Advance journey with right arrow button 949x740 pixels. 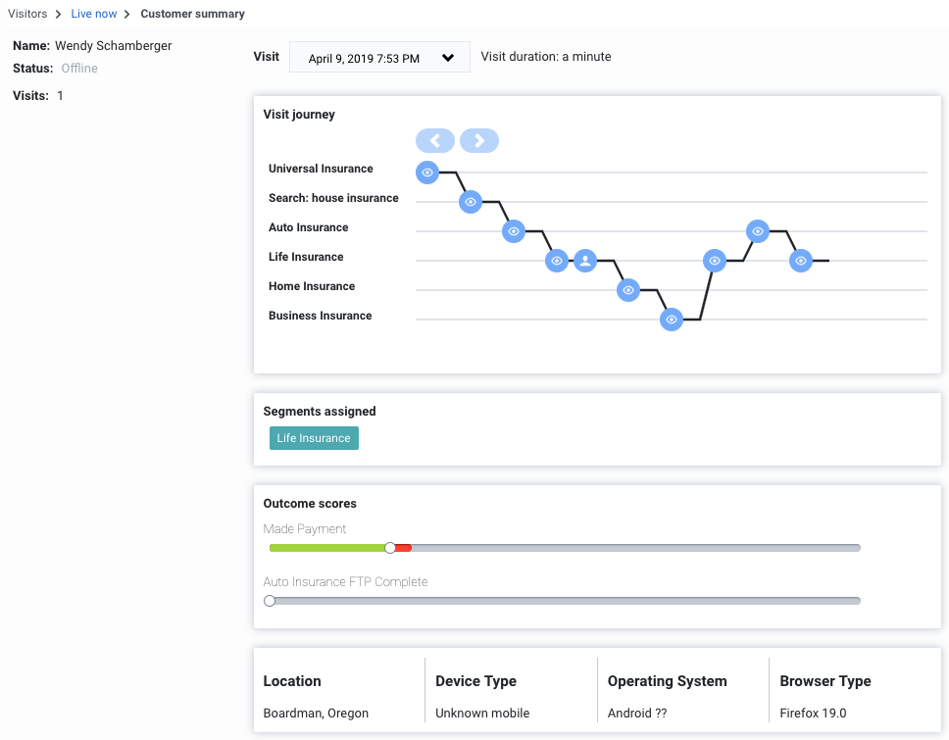pyautogui.click(x=479, y=140)
